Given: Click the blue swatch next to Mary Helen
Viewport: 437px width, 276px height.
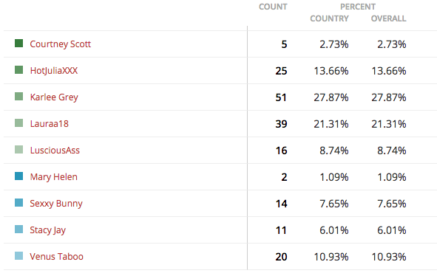Looking at the screenshot, I should pyautogui.click(x=18, y=176).
